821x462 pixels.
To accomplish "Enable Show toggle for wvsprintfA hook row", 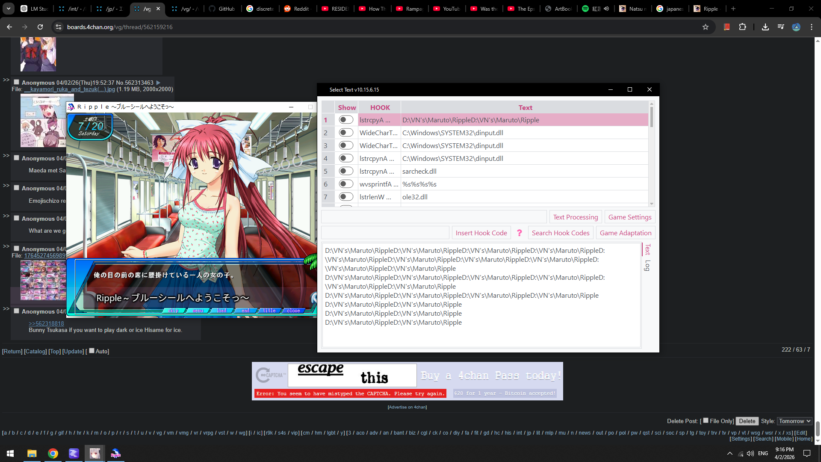I will [346, 184].
